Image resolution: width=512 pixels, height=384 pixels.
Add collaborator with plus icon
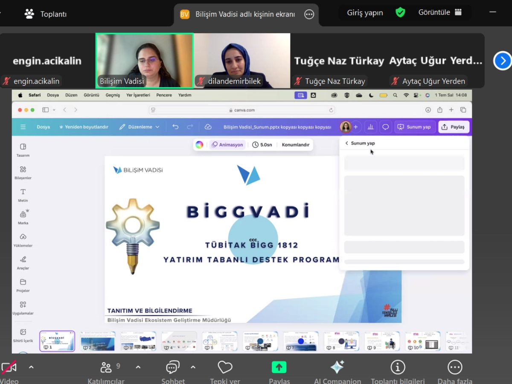[x=355, y=127]
